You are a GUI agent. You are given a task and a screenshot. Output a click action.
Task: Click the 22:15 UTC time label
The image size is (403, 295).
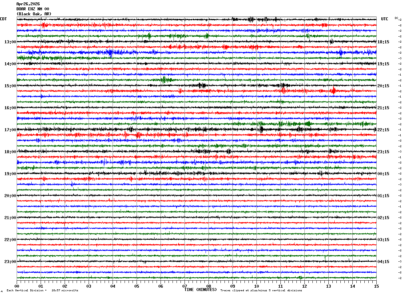coord(383,130)
